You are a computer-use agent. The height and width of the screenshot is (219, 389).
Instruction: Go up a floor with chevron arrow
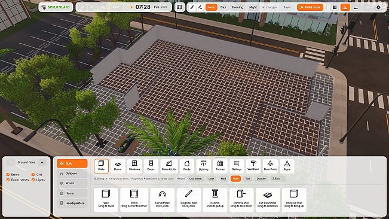[x=42, y=162]
